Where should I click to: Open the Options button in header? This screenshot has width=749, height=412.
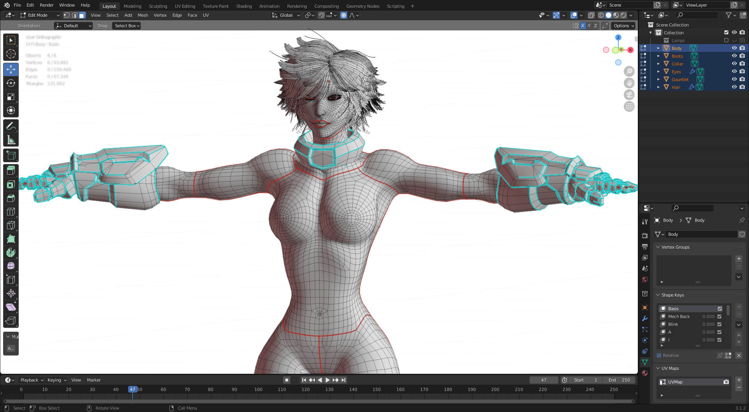coord(624,26)
